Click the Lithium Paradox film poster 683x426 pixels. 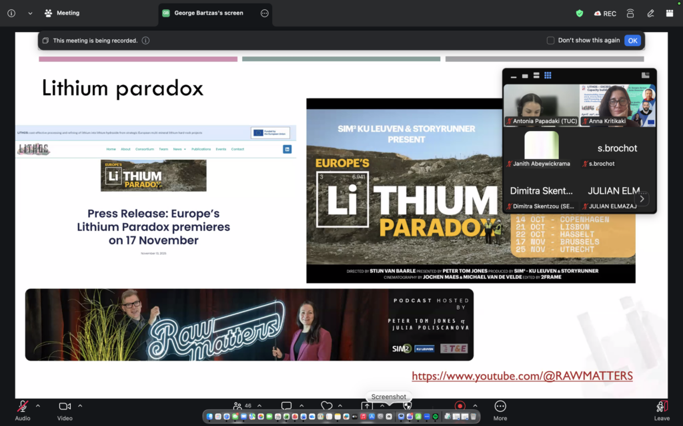pyautogui.click(x=471, y=190)
